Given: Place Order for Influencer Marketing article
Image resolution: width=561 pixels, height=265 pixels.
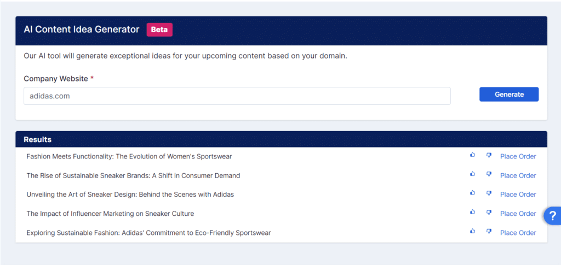Looking at the screenshot, I should 518,214.
